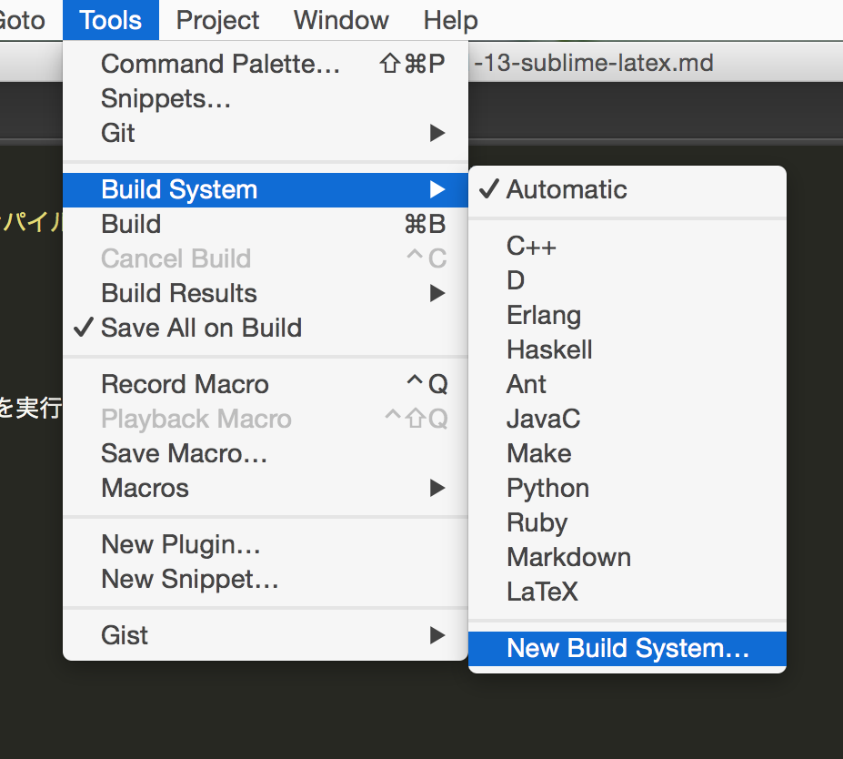
Task: Select the Markdown build system
Action: pos(627,557)
